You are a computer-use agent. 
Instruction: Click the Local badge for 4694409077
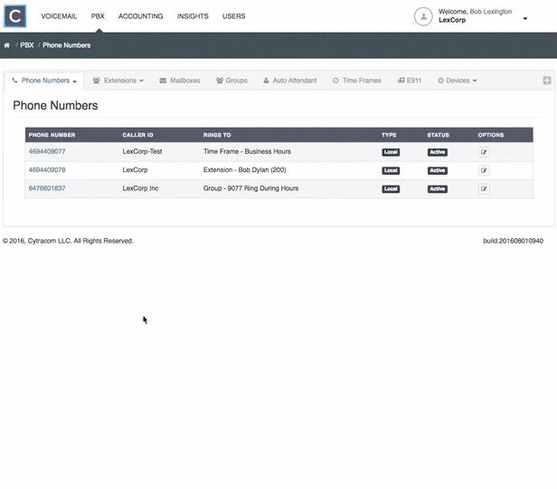391,152
